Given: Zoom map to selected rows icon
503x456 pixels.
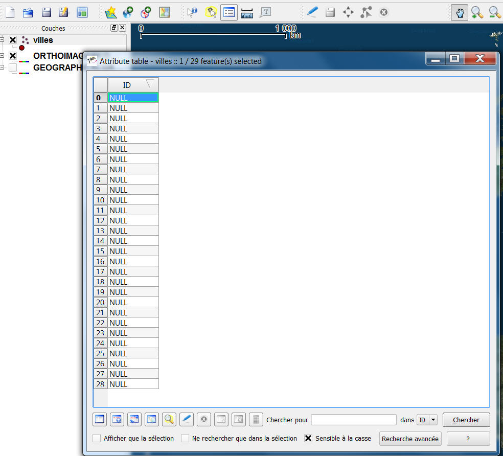Looking at the screenshot, I should [169, 420].
